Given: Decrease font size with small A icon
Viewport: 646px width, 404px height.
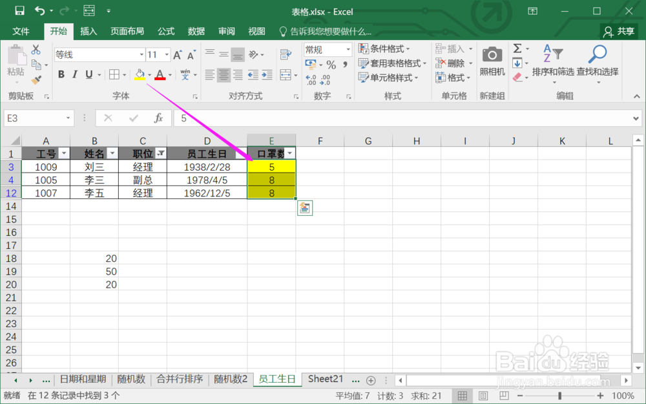Looking at the screenshot, I should 192,54.
